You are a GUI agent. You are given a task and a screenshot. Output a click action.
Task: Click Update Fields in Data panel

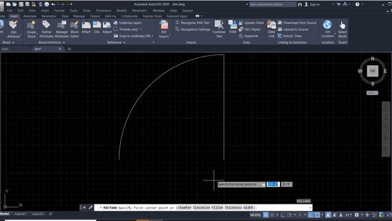tap(251, 23)
